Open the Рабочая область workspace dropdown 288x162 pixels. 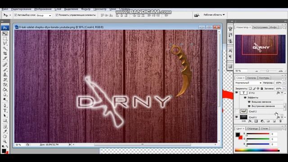coord(214,15)
